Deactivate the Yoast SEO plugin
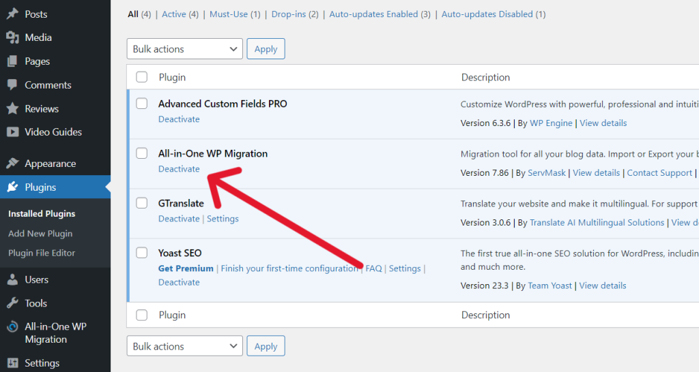The height and width of the screenshot is (372, 699). 179,282
